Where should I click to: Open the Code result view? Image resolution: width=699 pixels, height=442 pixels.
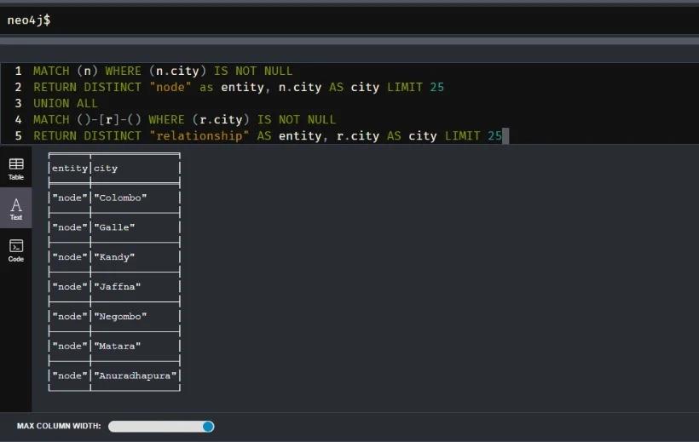coord(16,250)
